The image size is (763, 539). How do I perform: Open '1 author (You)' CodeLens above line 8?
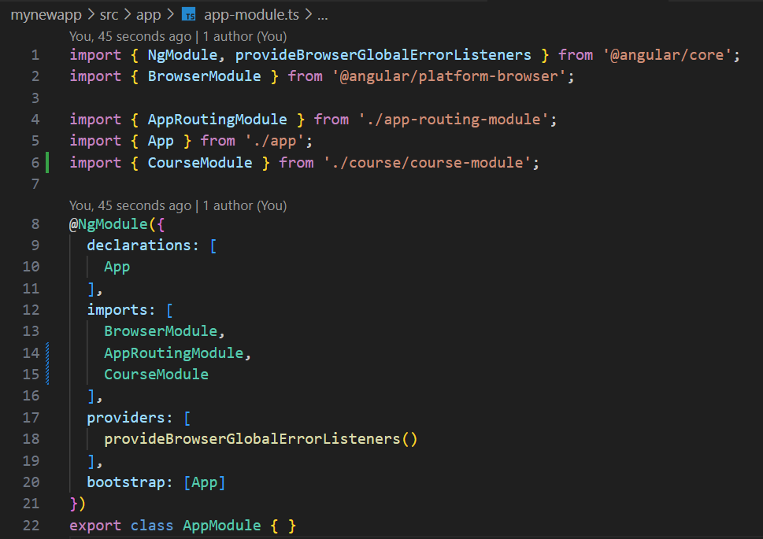tap(245, 205)
